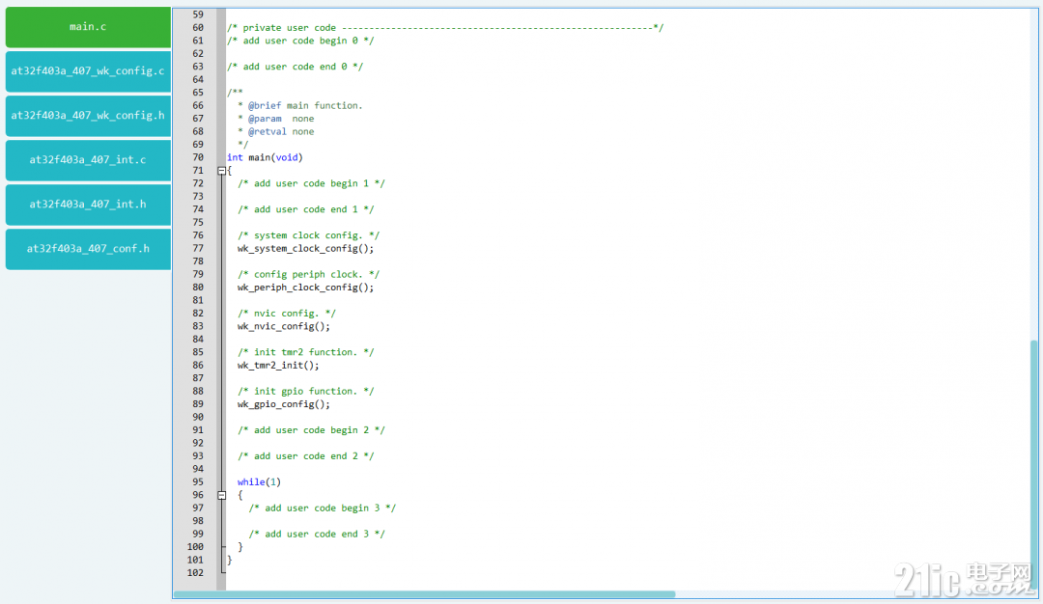Collapse the main function fold at line 71
The image size is (1043, 604).
click(221, 171)
